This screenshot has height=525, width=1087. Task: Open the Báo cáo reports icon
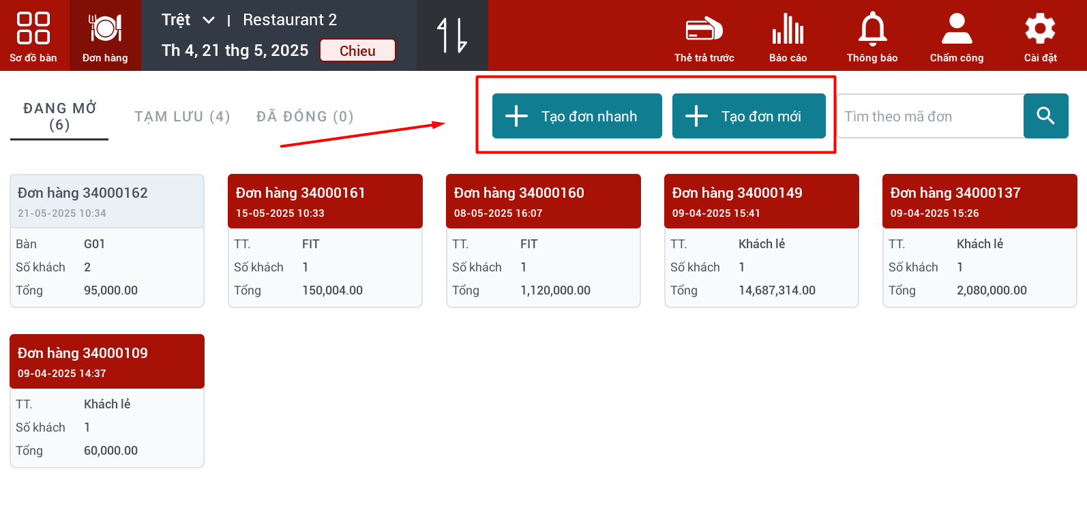788,37
